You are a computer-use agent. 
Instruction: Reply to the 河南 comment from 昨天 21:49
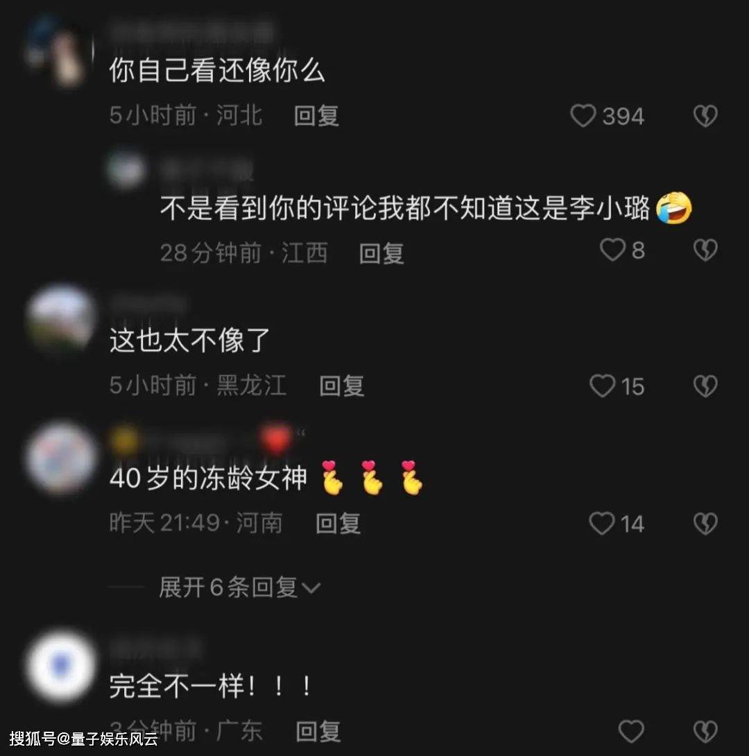(338, 524)
